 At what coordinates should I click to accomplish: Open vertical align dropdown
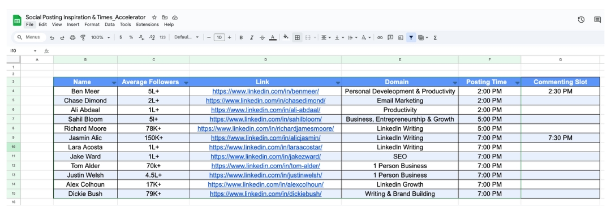point(339,37)
